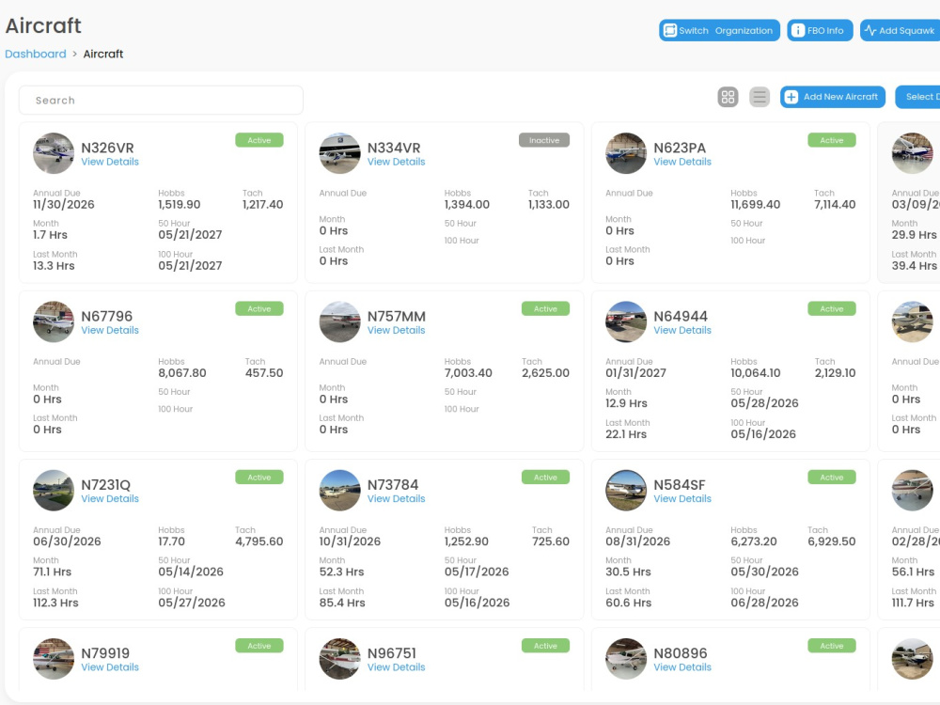Screen dimensions: 940x705
Task: Click the N67796 aircraft photo
Action: (x=54, y=321)
